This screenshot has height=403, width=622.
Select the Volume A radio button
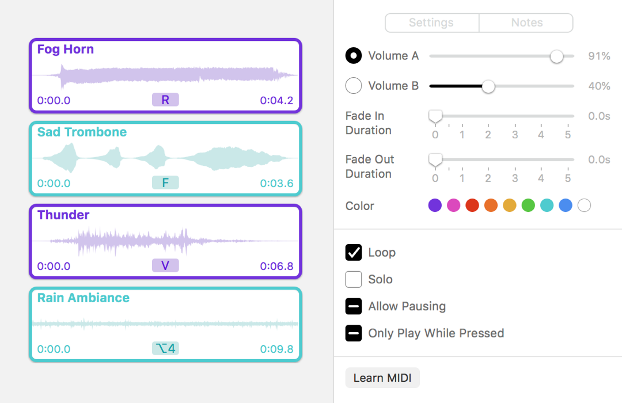click(x=354, y=56)
